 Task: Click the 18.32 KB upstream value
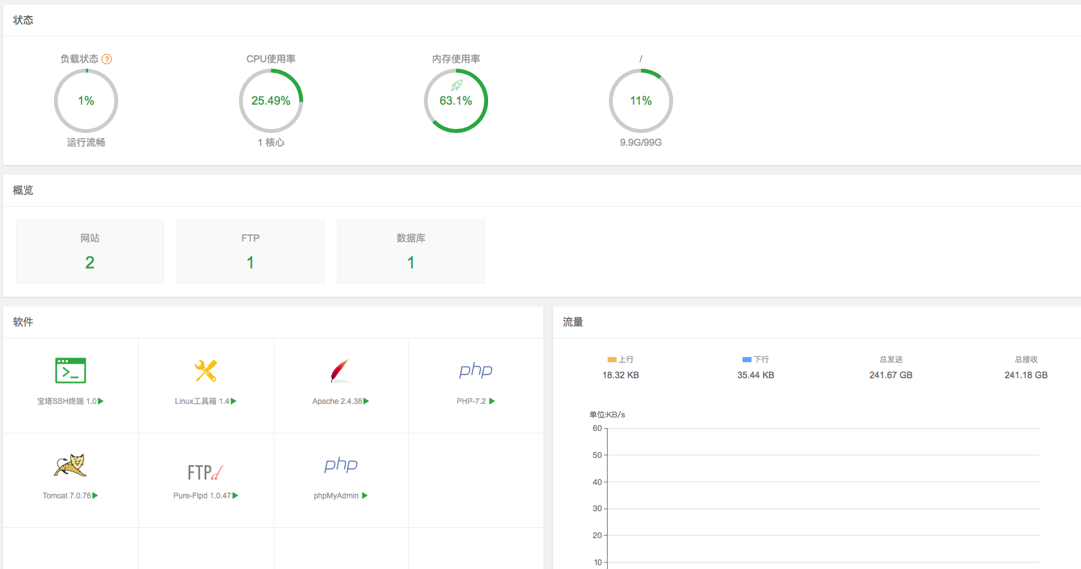pyautogui.click(x=620, y=375)
